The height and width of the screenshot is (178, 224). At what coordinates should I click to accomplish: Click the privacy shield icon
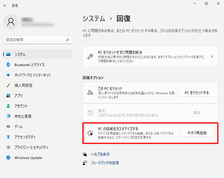(8, 147)
